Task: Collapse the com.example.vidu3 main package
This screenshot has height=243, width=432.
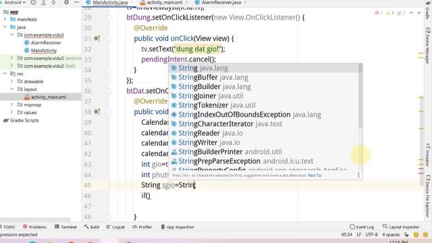Action: pos(12,34)
